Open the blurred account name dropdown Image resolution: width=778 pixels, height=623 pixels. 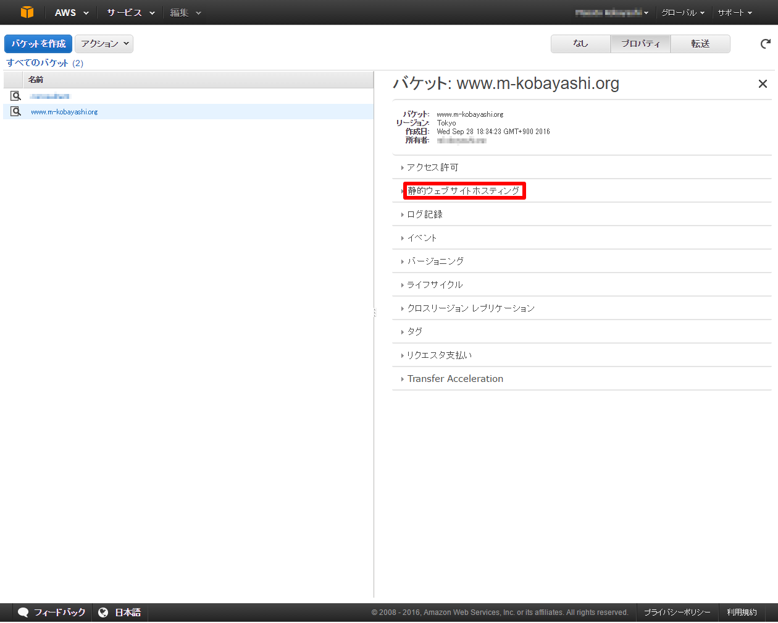(x=611, y=12)
